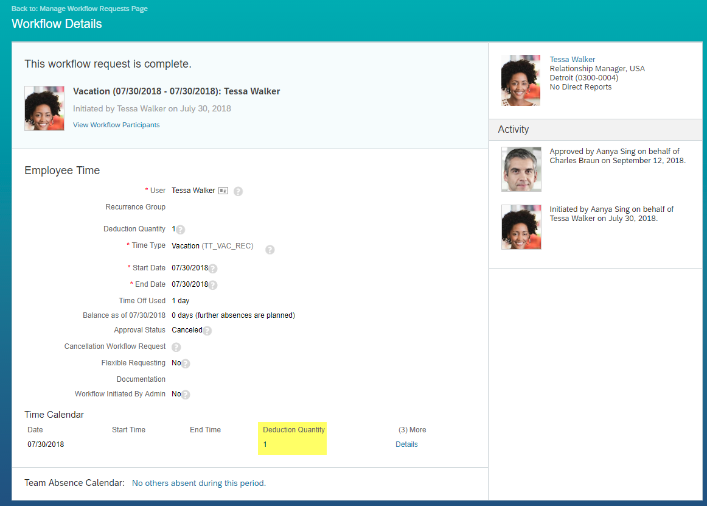Click the Vacation request title for Tessa Walker
The height and width of the screenshot is (506, 707).
point(176,91)
